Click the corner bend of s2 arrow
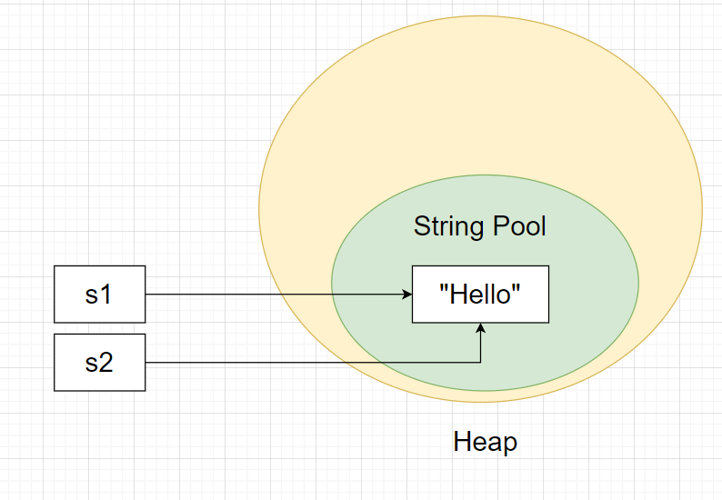 pyautogui.click(x=481, y=364)
